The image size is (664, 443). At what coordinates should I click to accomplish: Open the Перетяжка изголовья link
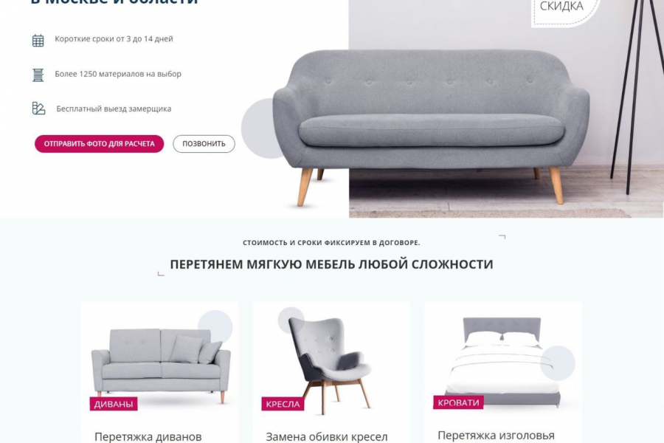pos(496,435)
